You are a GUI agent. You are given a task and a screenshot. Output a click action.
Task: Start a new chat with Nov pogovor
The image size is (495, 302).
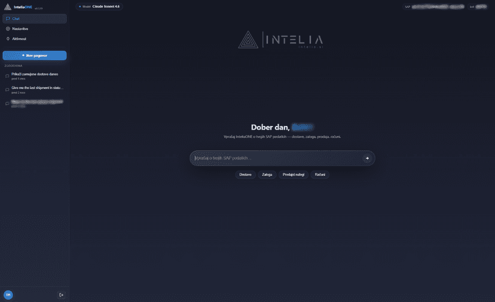[35, 56]
